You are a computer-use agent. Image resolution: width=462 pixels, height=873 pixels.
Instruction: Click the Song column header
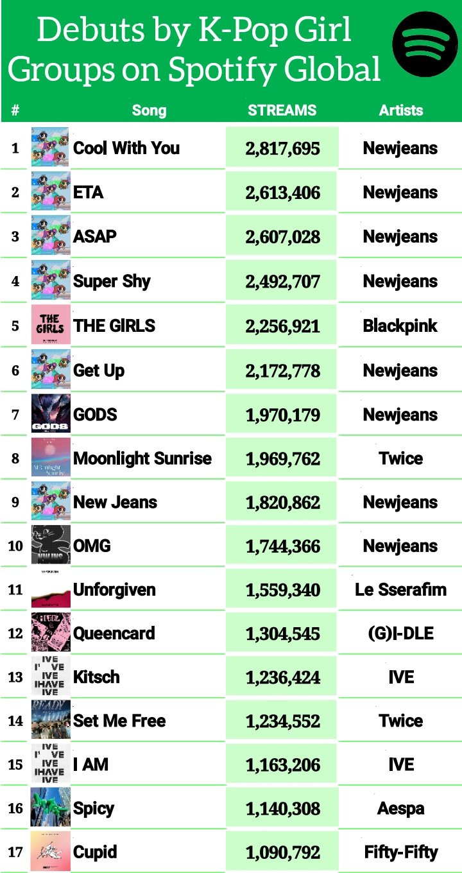point(149,110)
